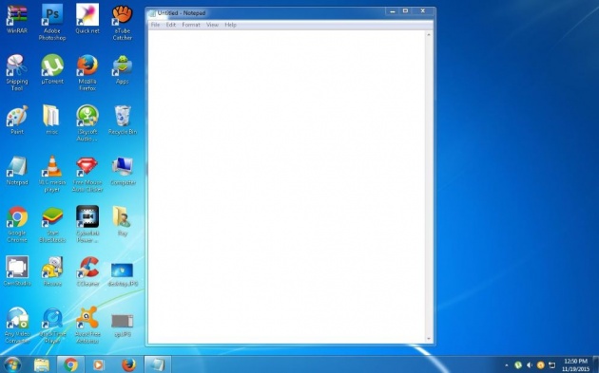Open the Notepad File menu
Image resolution: width=599 pixels, height=373 pixels.
point(155,25)
